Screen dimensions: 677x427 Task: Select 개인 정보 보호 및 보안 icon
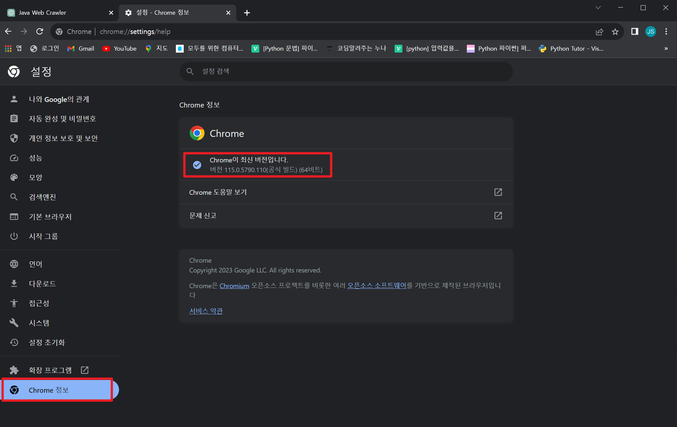(x=13, y=138)
